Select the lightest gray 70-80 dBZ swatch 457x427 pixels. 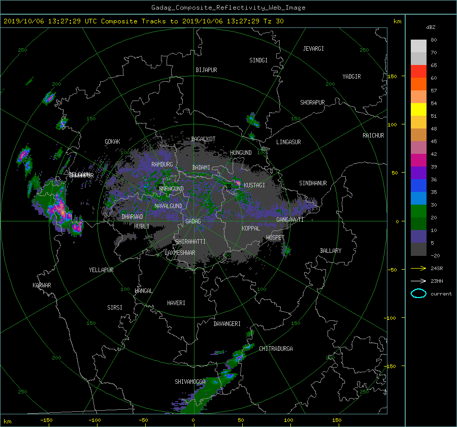pos(418,46)
